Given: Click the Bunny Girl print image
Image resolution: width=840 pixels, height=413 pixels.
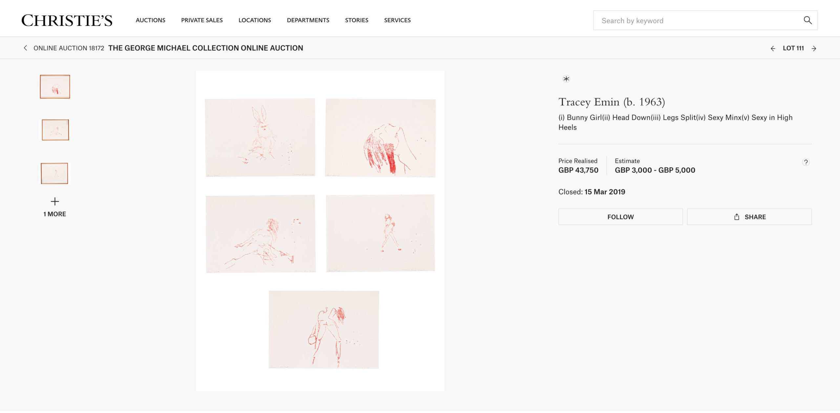Looking at the screenshot, I should [x=260, y=137].
